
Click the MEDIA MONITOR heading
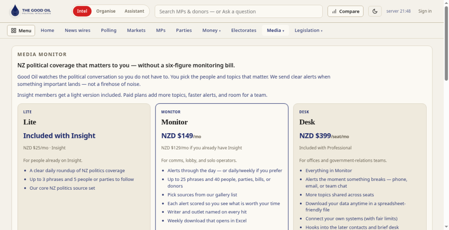pos(42,54)
